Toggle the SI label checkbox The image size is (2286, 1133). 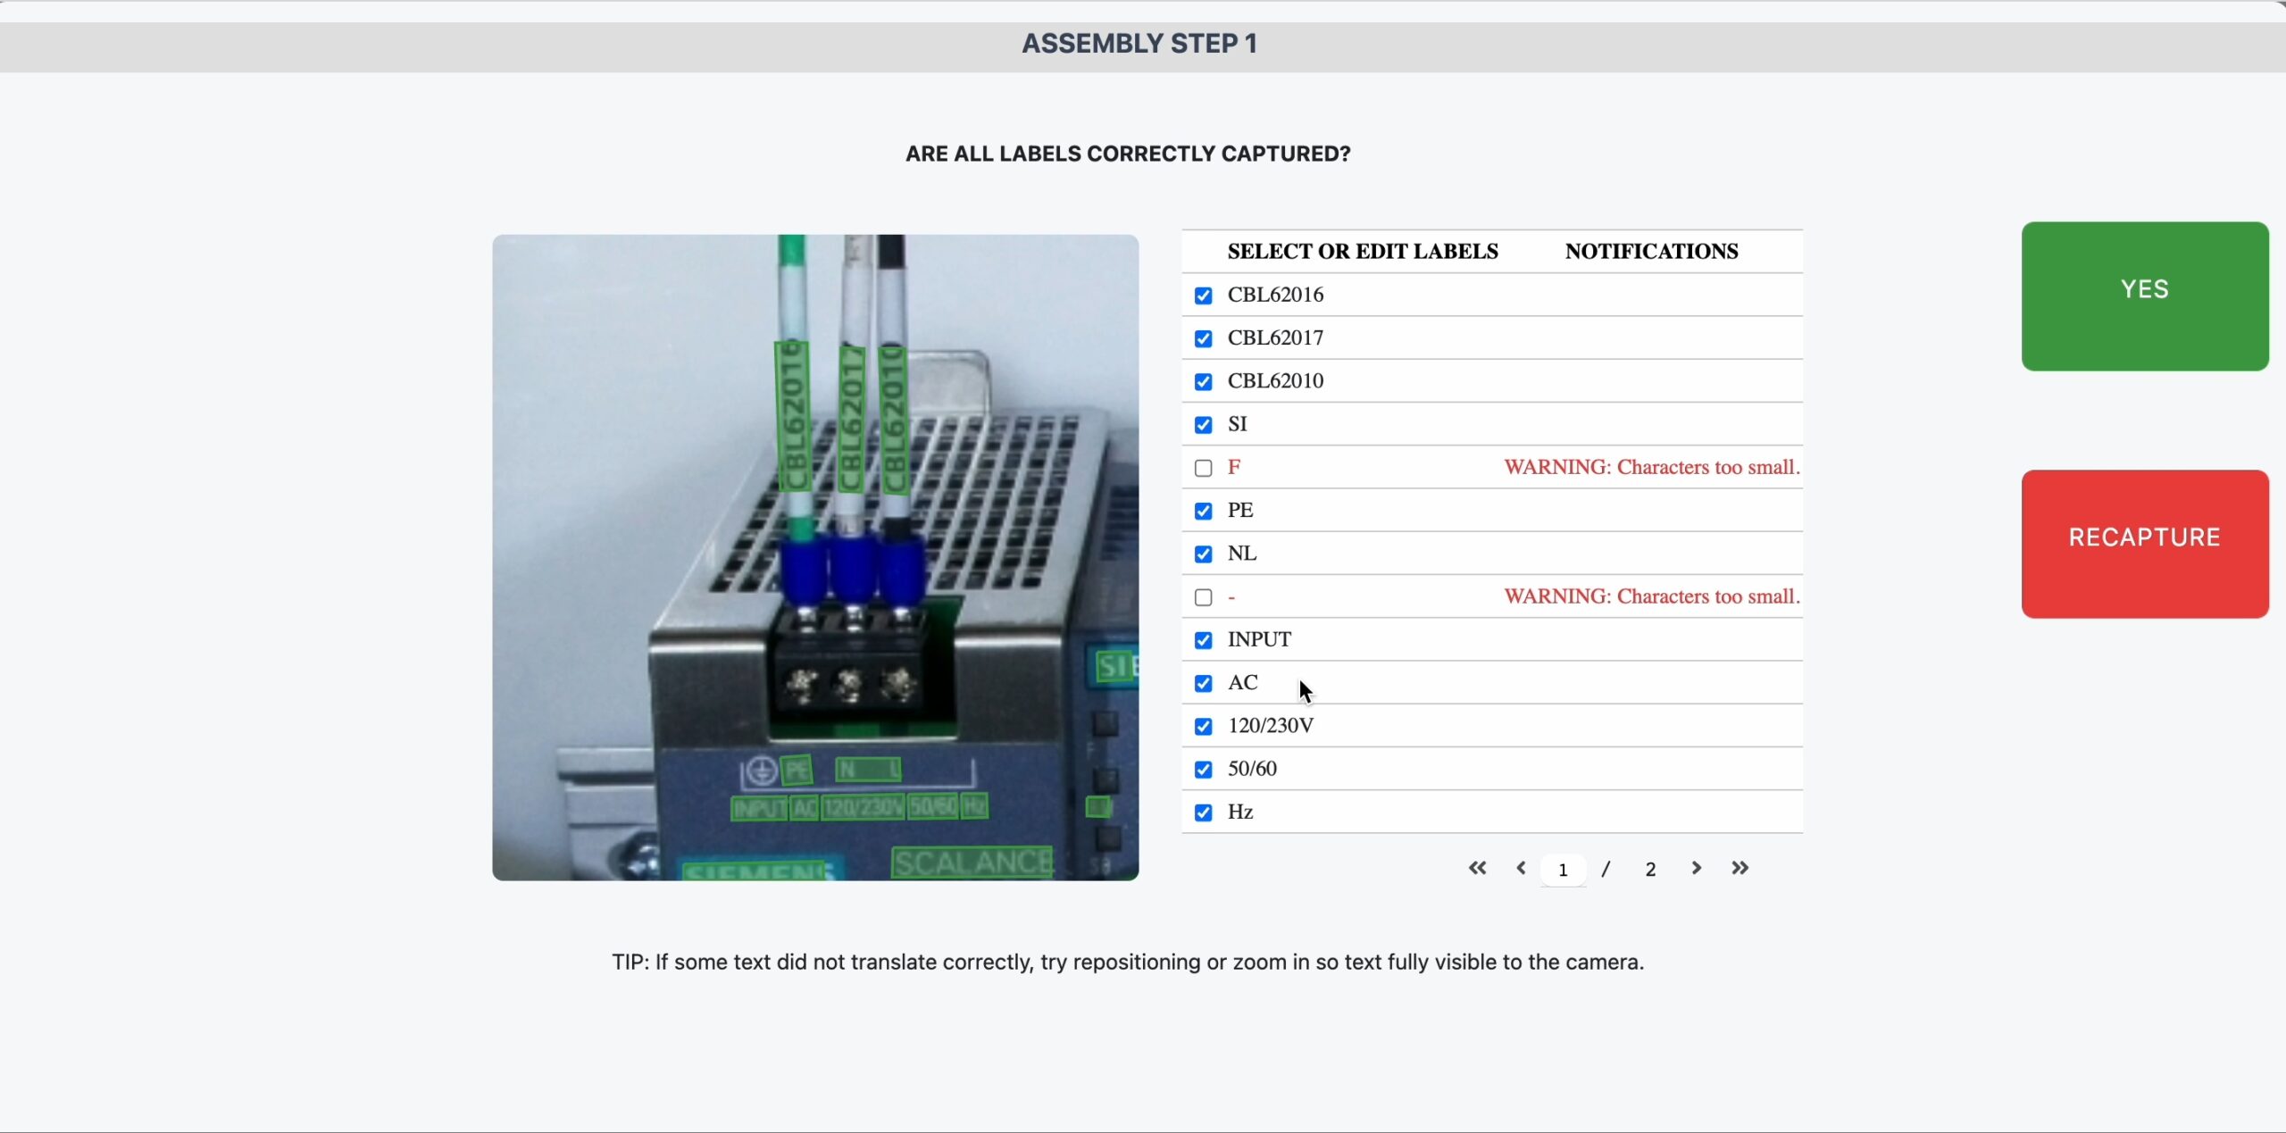[x=1203, y=425]
